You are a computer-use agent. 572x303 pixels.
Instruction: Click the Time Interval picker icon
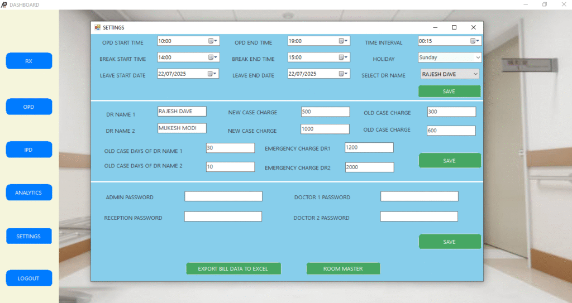(x=474, y=41)
